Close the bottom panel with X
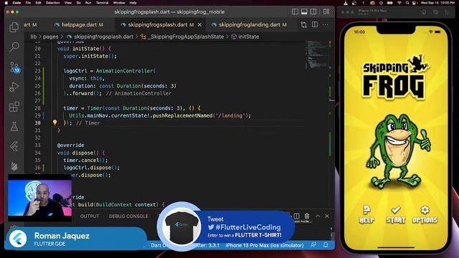The image size is (459, 258). [x=327, y=216]
